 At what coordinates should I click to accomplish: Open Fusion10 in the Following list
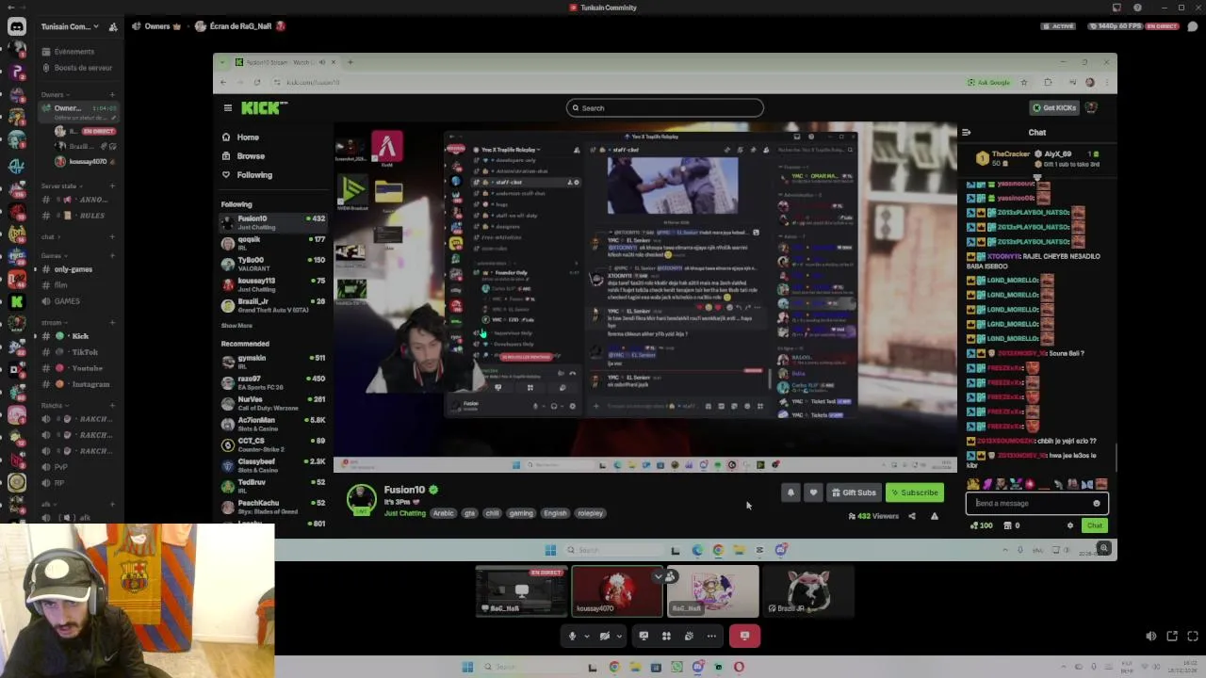pyautogui.click(x=273, y=222)
